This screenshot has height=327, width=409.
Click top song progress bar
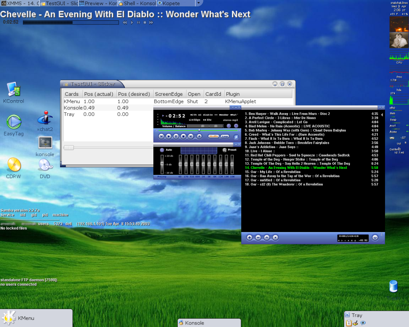pyautogui.click(x=71, y=23)
